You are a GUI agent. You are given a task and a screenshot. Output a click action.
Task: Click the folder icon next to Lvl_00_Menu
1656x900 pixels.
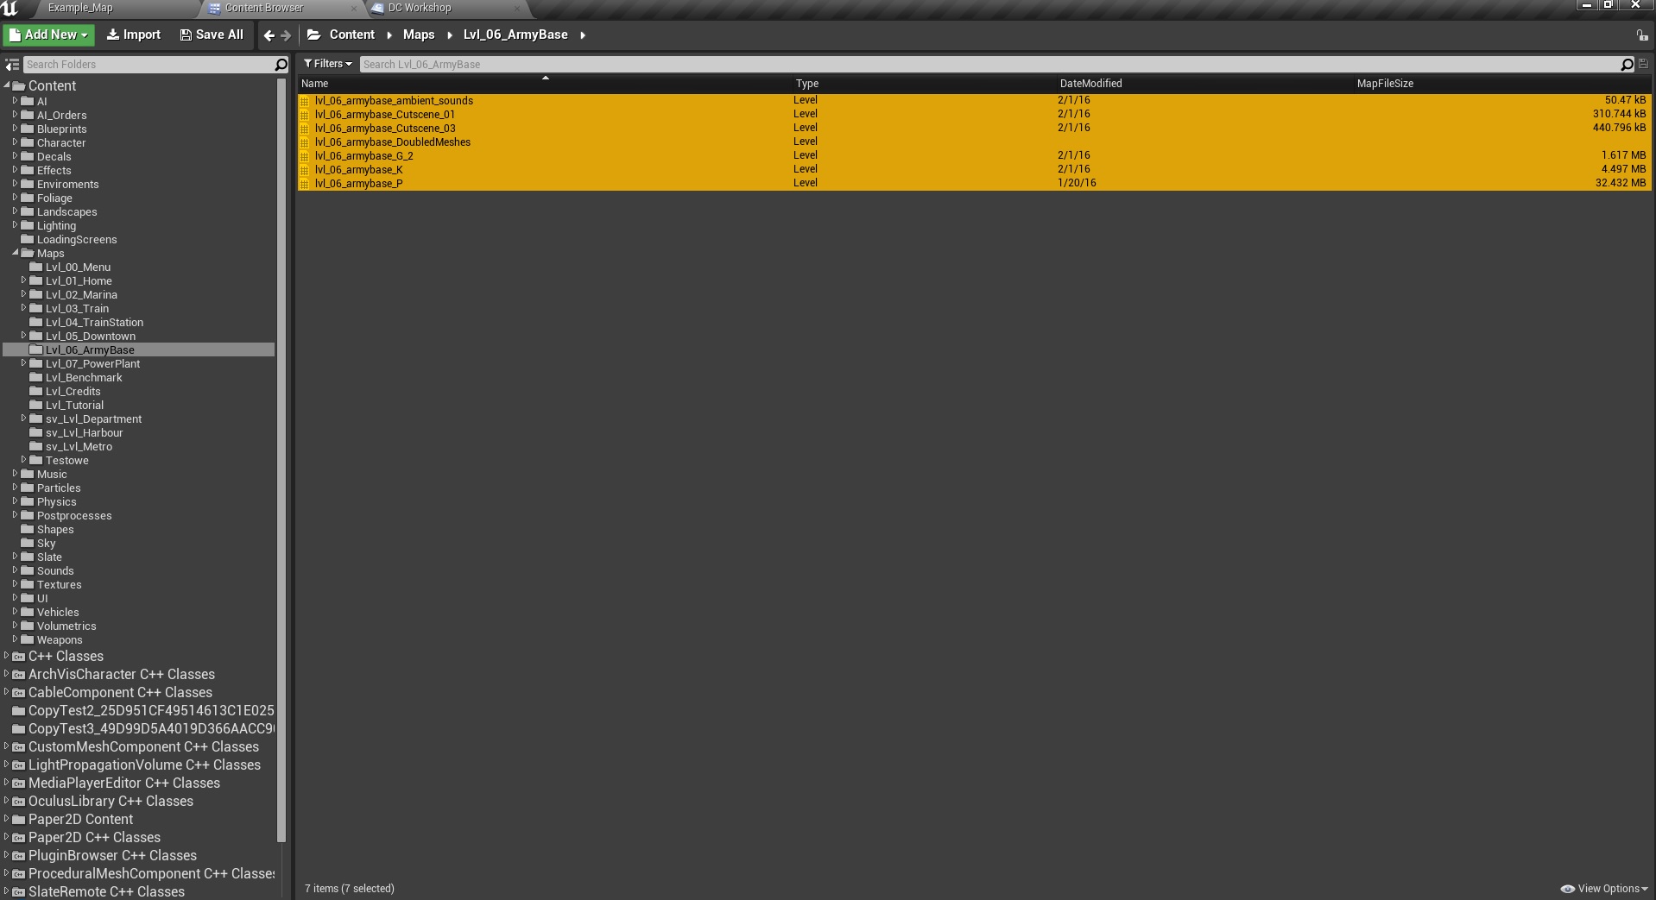coord(36,267)
